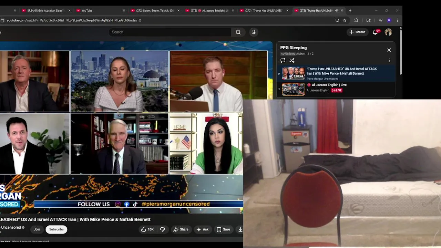
Task: Open YouTube notifications bell
Action: pyautogui.click(x=376, y=32)
